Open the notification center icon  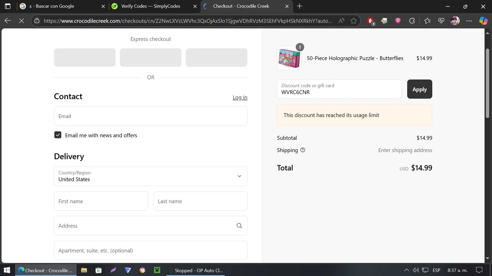(479, 270)
